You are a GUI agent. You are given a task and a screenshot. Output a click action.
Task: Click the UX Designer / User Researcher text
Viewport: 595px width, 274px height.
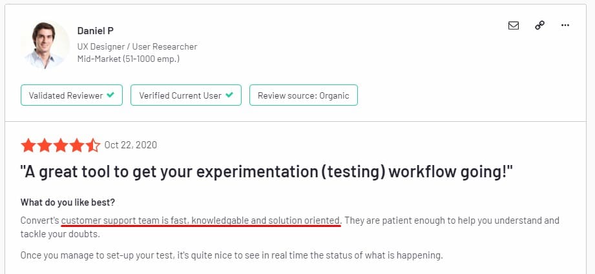tap(137, 46)
